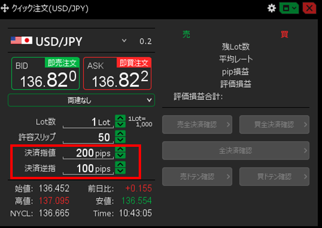Viewport: 322px width, 228px height.
Task: Increase 決済指値 pips with the up arrow
Action: [121, 149]
